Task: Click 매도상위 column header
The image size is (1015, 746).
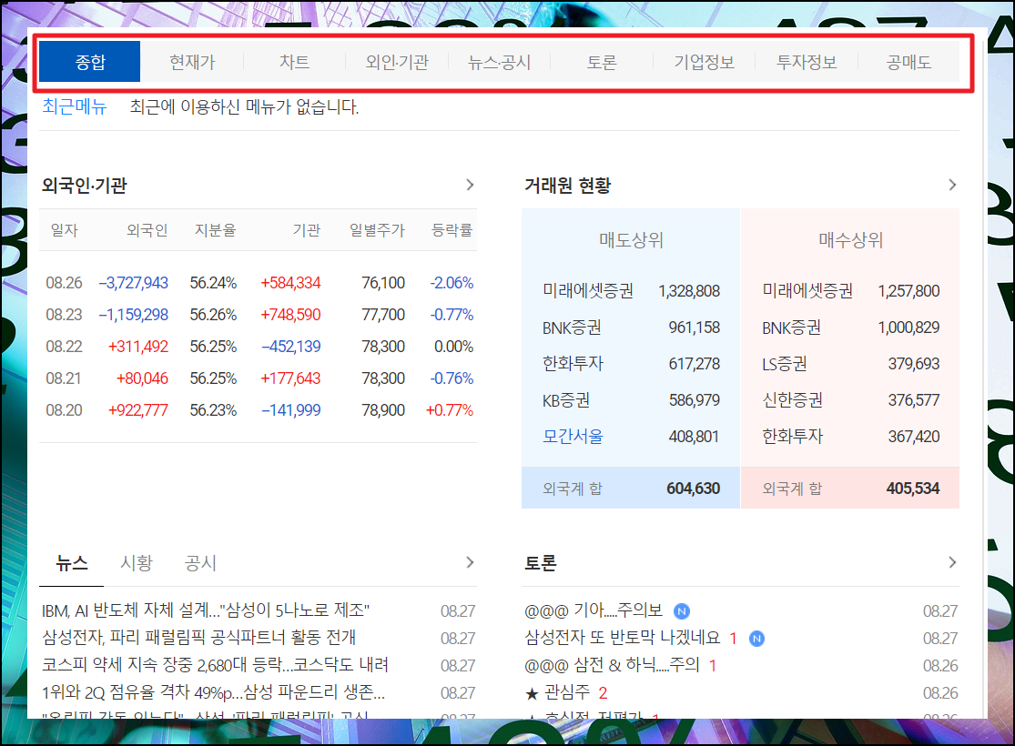Action: 631,240
